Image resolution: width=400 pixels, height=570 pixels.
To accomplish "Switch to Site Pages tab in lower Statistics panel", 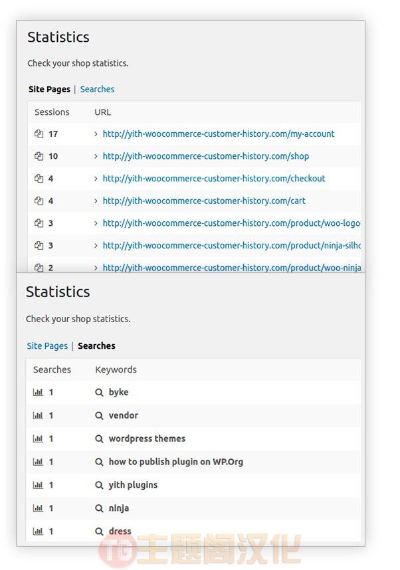I will click(x=47, y=345).
